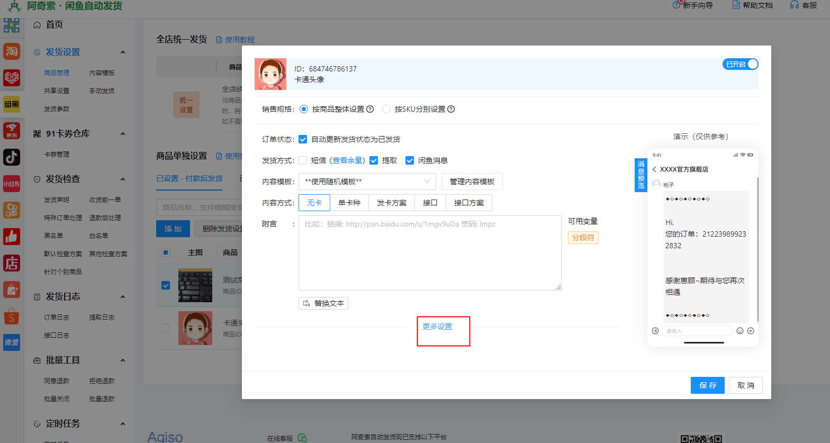
Task: Collapse the 发货日志 sidebar section
Action: tap(123, 296)
